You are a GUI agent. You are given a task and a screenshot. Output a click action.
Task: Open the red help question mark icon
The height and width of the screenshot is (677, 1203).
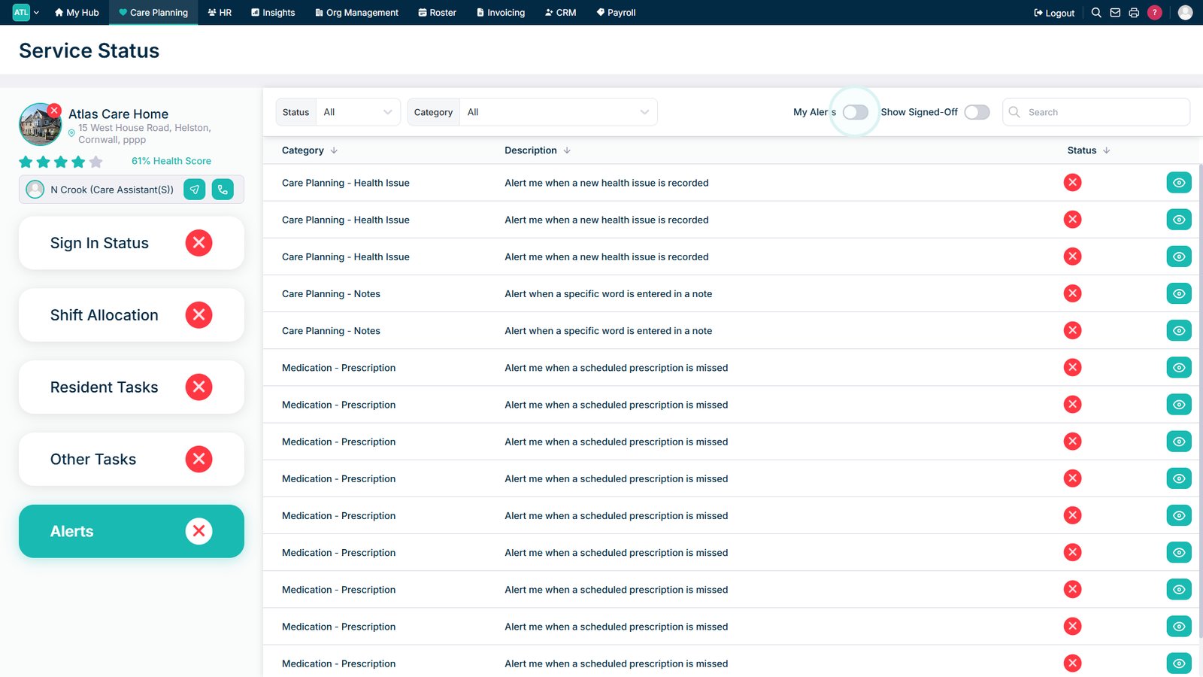[x=1155, y=13]
